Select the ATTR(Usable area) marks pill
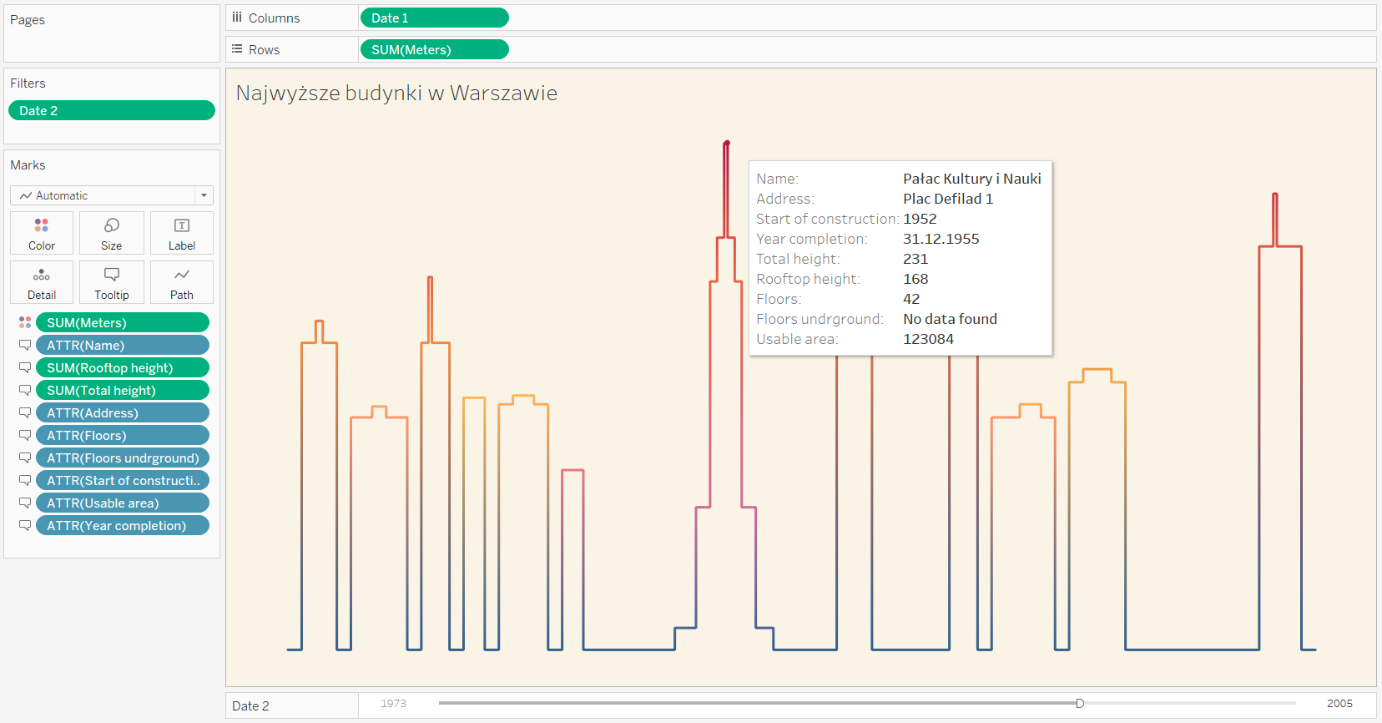This screenshot has width=1382, height=723. point(122,503)
